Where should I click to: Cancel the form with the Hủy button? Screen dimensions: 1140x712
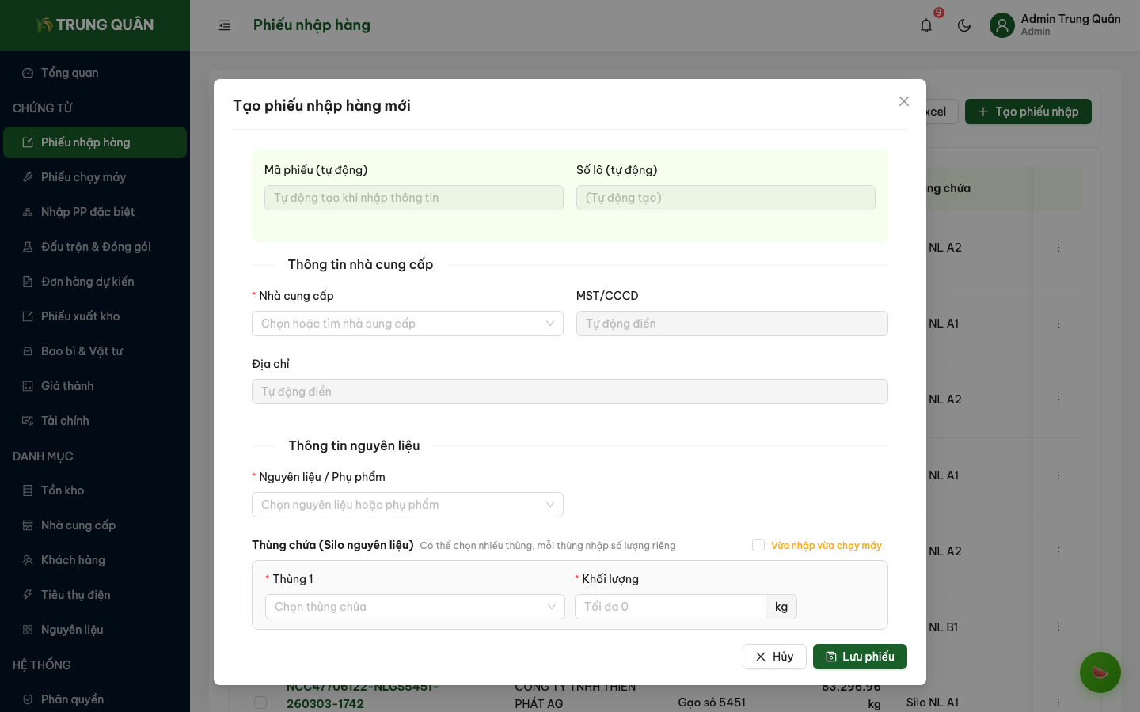tap(774, 657)
